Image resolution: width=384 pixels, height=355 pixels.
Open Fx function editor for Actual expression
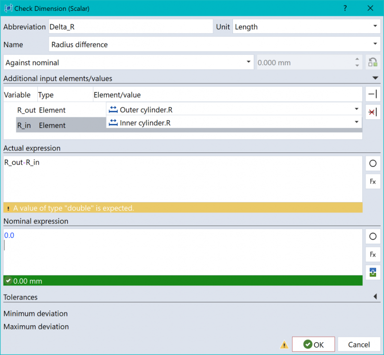click(373, 181)
